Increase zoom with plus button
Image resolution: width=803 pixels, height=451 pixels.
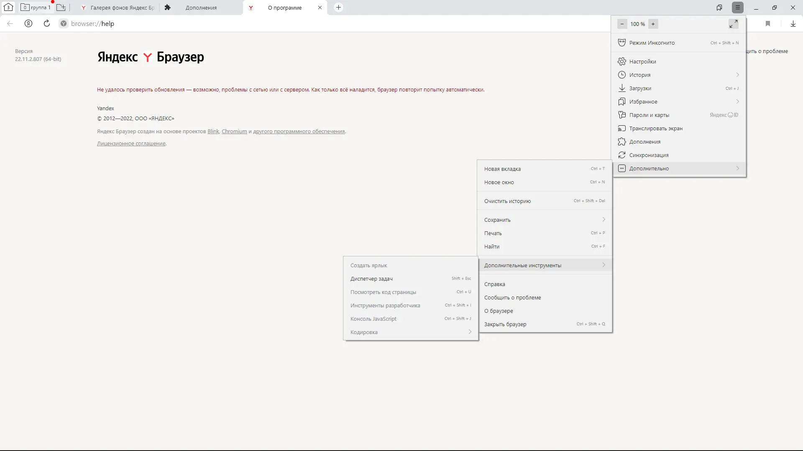(x=653, y=24)
